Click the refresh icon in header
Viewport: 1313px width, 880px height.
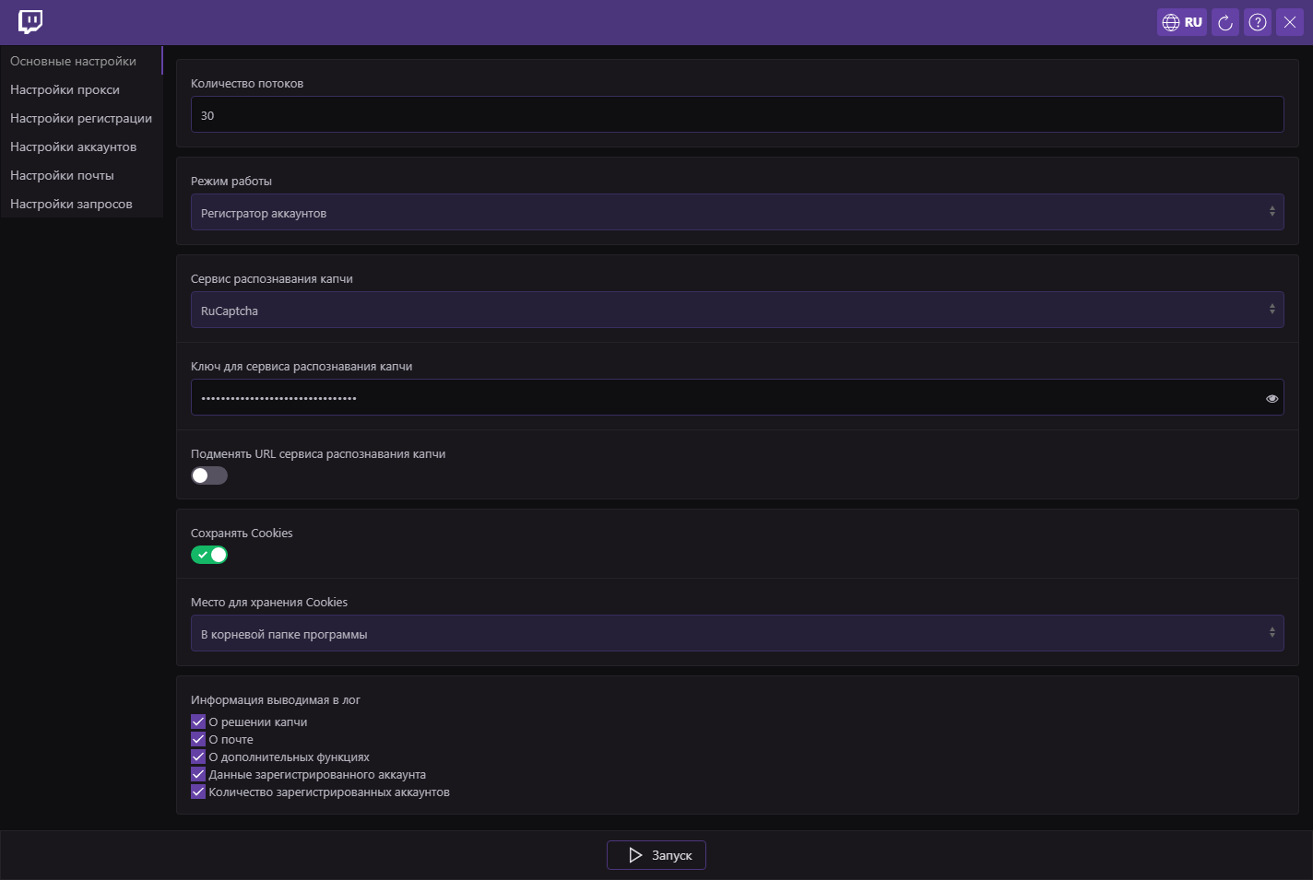[x=1225, y=22]
